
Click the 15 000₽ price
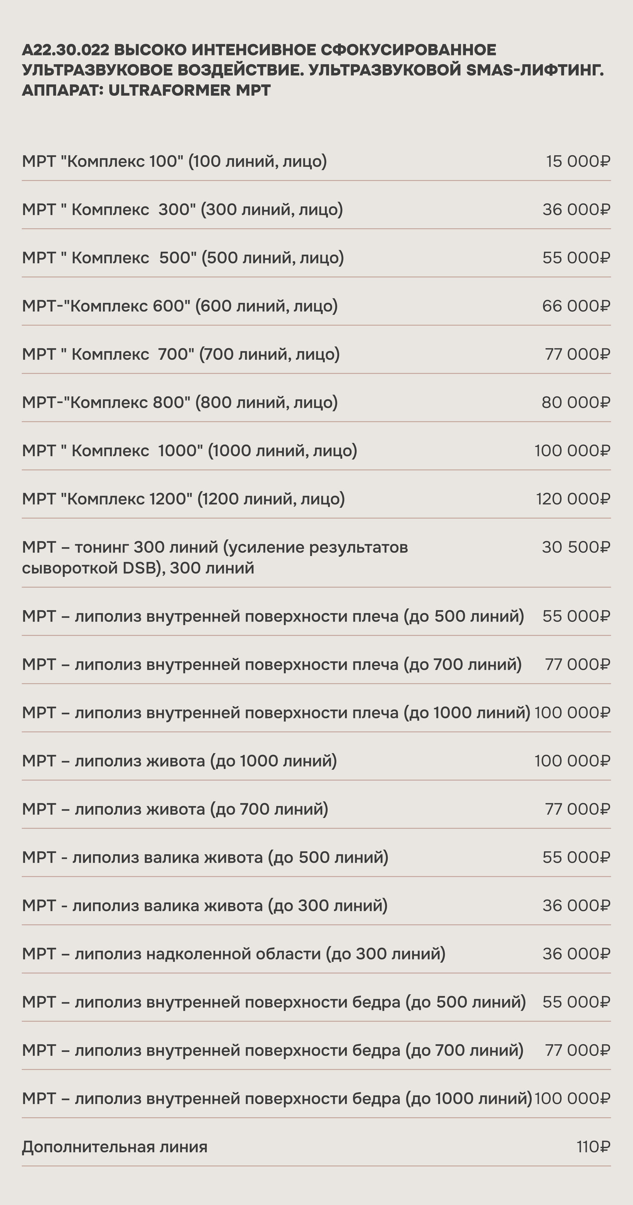(x=578, y=161)
